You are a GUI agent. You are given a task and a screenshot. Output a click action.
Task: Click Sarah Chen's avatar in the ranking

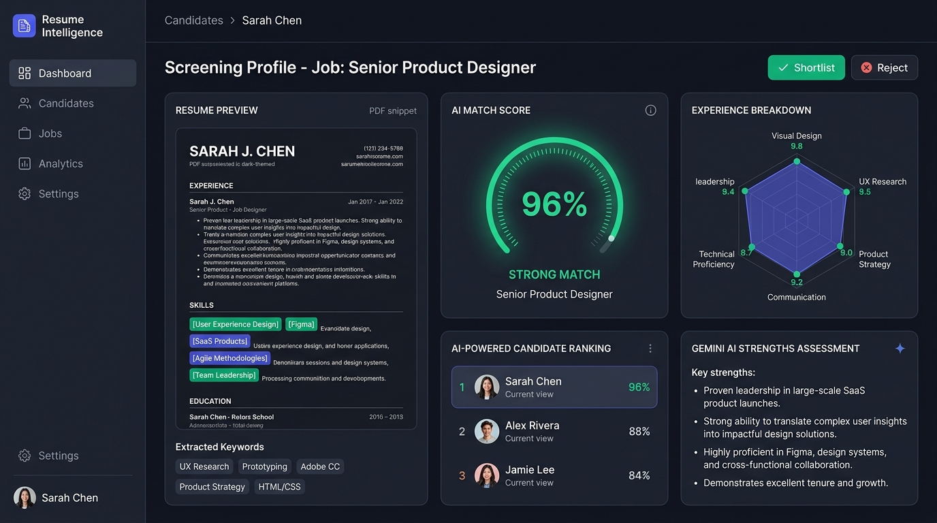487,387
